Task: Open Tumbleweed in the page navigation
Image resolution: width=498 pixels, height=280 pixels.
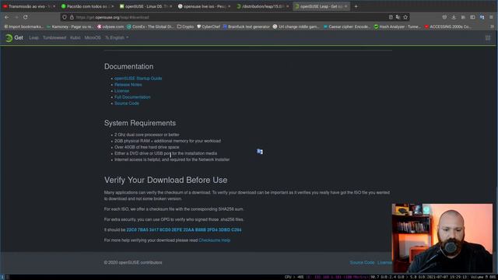Action: pos(54,38)
